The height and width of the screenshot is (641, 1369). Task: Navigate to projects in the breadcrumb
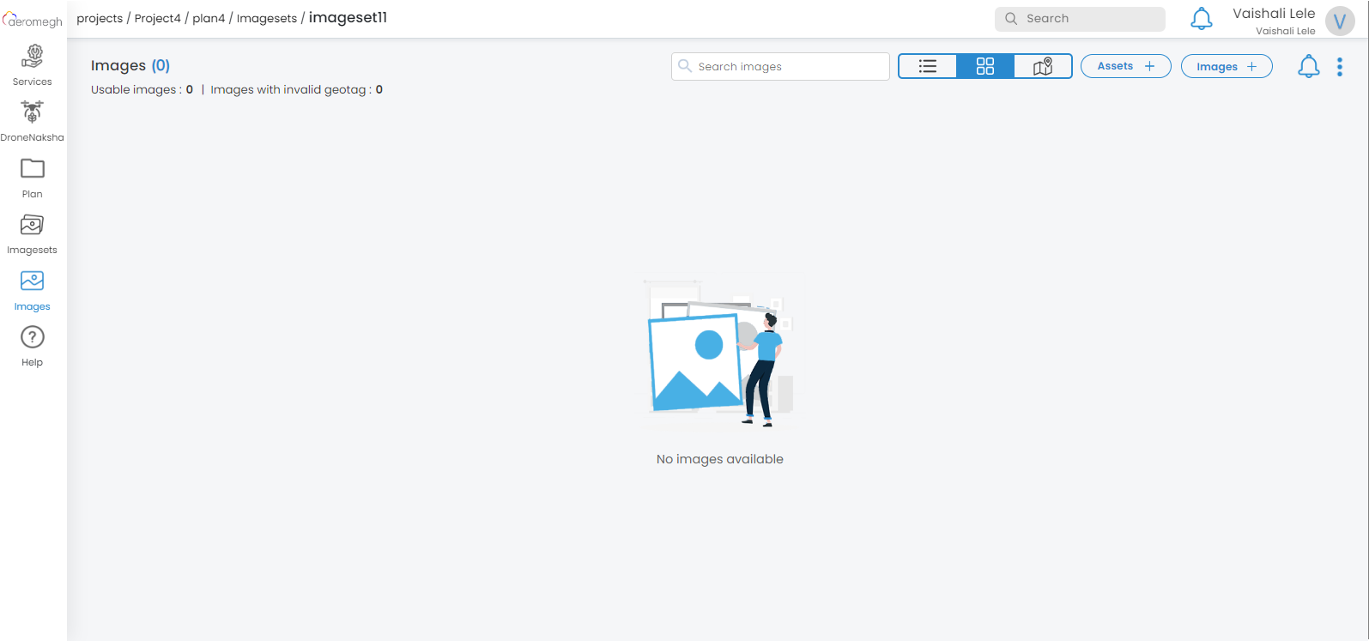[100, 18]
